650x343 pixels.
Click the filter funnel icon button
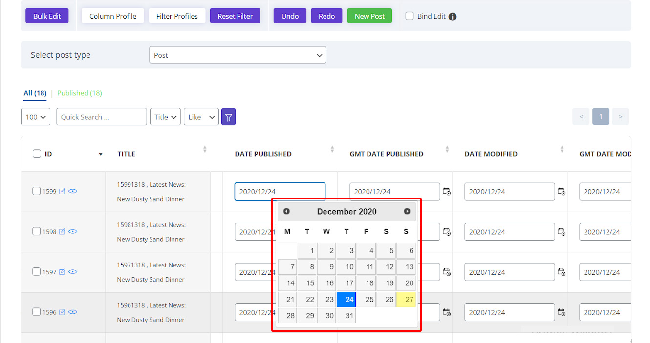228,117
